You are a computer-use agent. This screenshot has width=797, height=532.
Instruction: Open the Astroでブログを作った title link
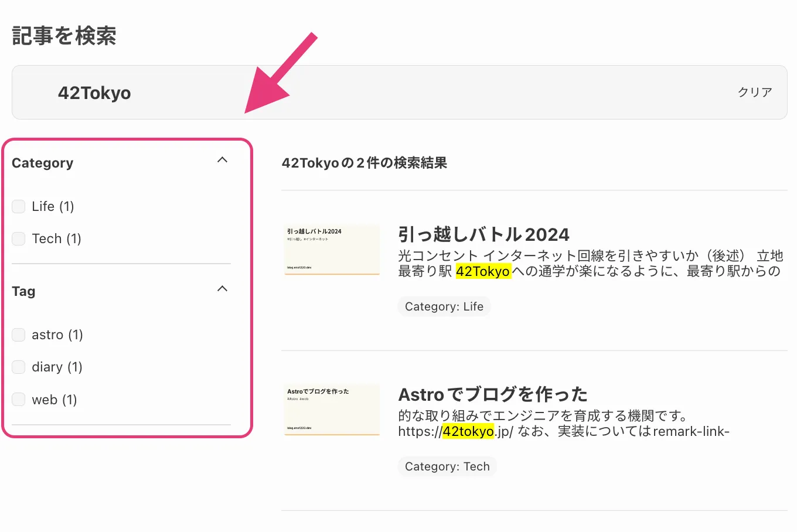coord(492,394)
